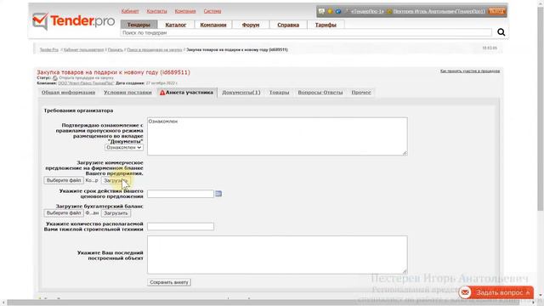Click the orange Выход button
Image resolution: width=544 pixels, height=306 pixels.
(496, 11)
